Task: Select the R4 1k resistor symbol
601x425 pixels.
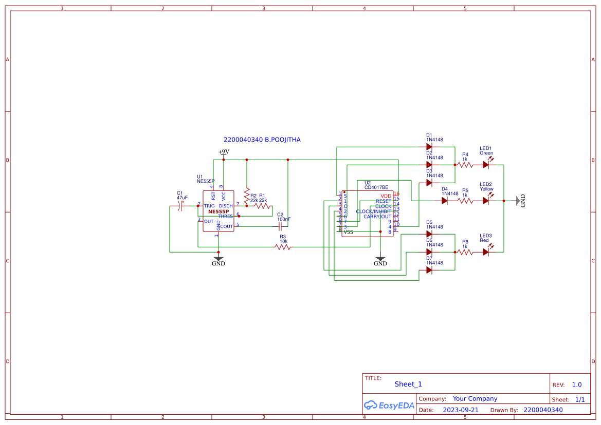Action: (464, 164)
